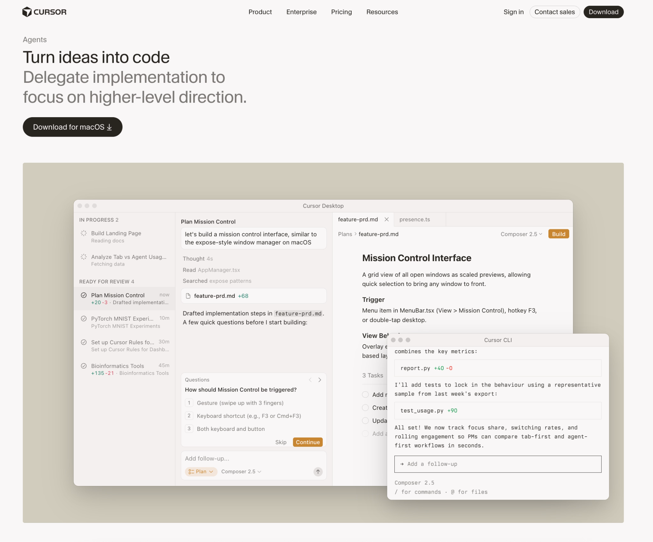Click the orange Build button

[559, 234]
